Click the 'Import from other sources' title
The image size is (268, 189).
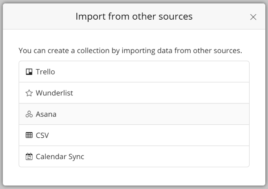click(134, 16)
